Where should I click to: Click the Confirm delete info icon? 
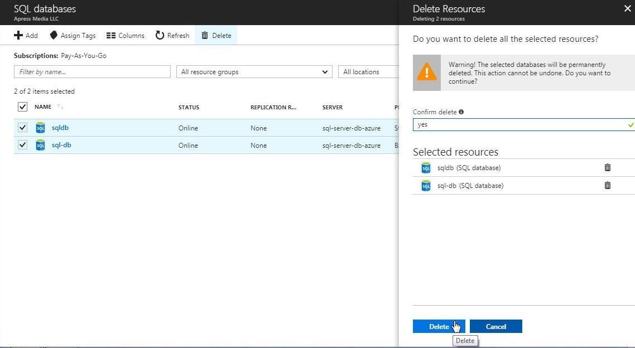[461, 112]
